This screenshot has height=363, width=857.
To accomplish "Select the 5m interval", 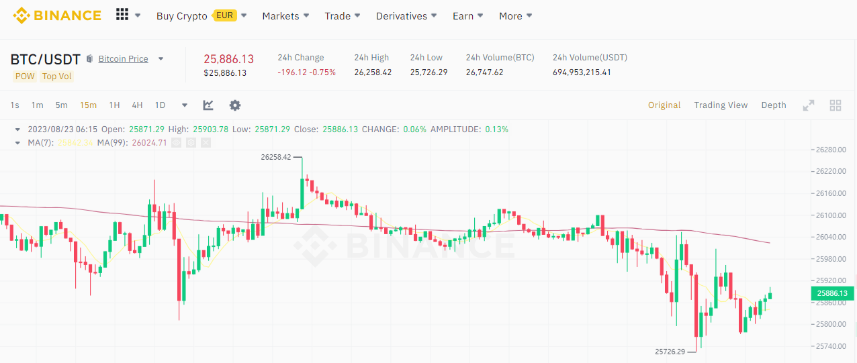I will pos(61,105).
